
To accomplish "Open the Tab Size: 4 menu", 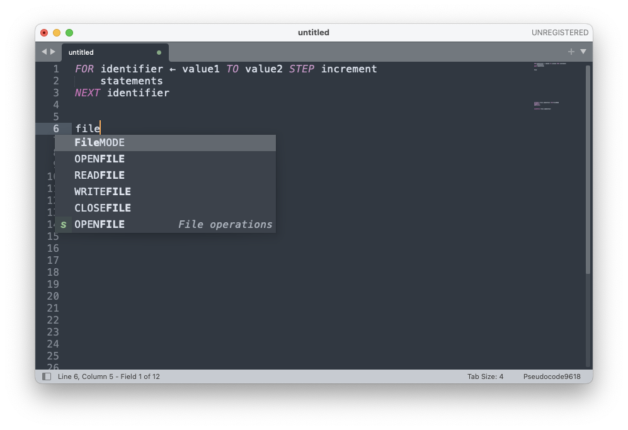I will tap(485, 376).
